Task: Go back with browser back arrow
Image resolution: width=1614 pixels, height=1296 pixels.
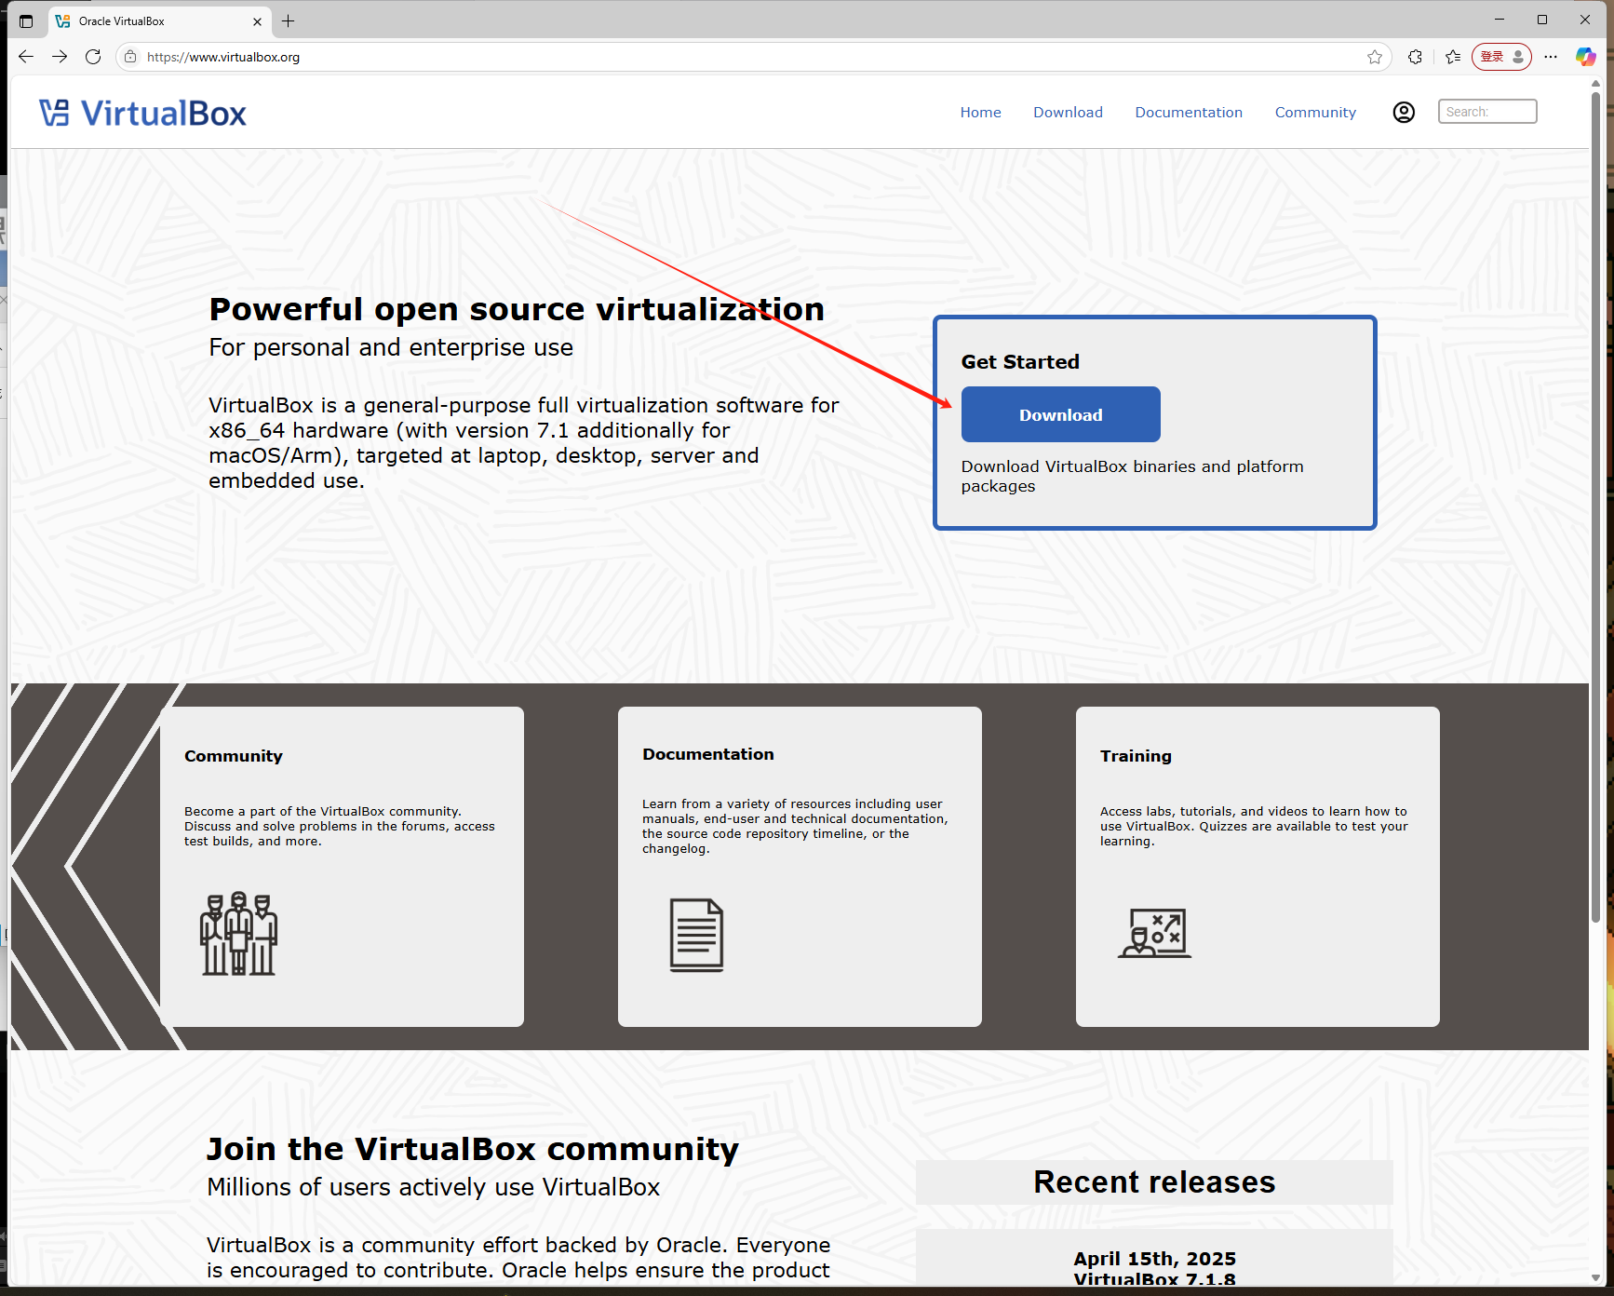Action: pos(26,57)
